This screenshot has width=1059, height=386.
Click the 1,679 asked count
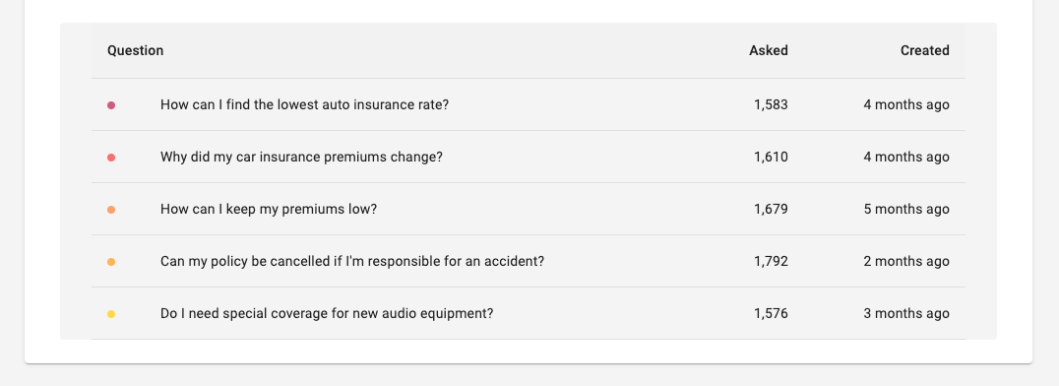772,209
